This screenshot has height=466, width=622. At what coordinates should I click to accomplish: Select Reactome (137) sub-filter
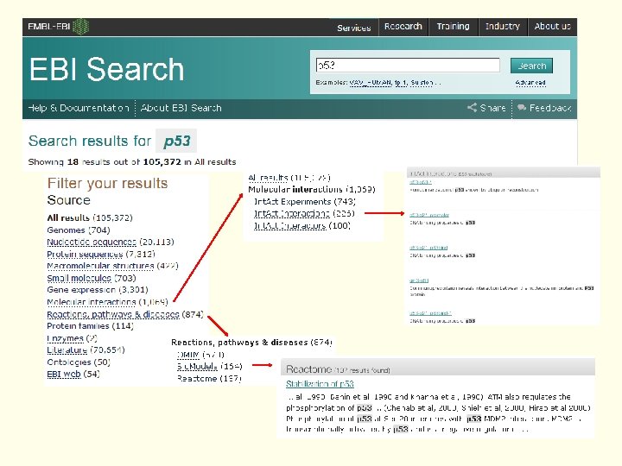209,379
